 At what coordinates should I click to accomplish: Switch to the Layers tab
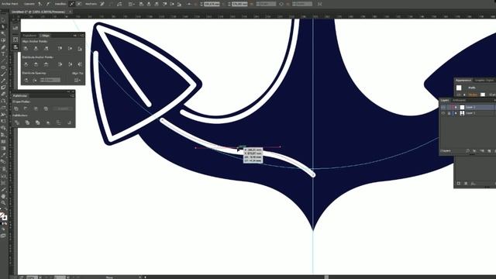pos(445,100)
